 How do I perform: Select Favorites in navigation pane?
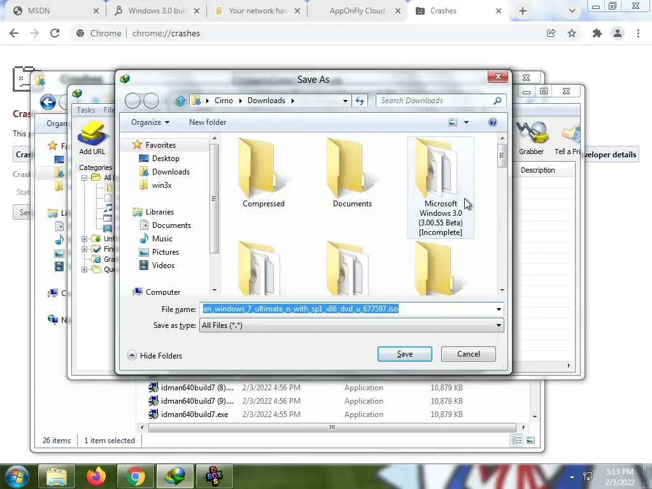(x=160, y=145)
